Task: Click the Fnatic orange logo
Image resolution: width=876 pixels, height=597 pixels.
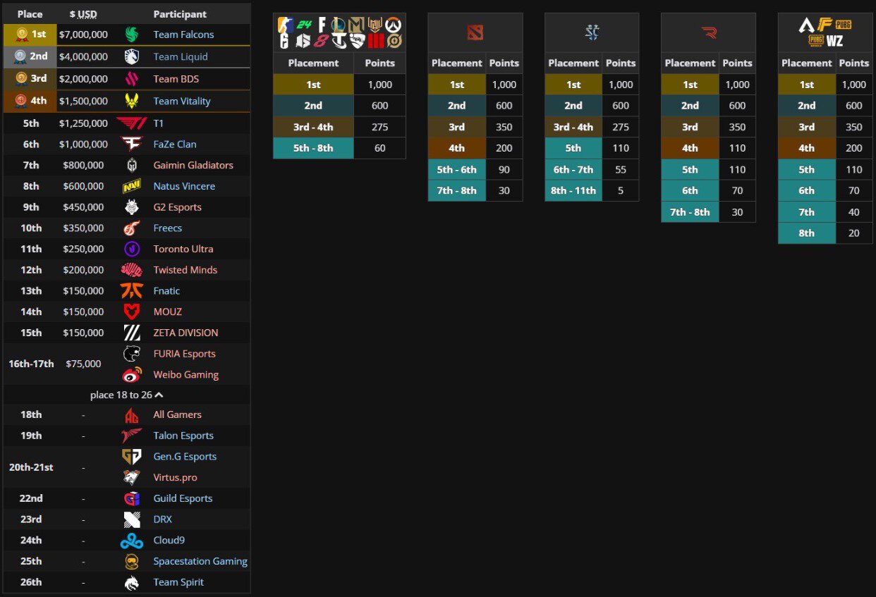Action: [x=132, y=290]
